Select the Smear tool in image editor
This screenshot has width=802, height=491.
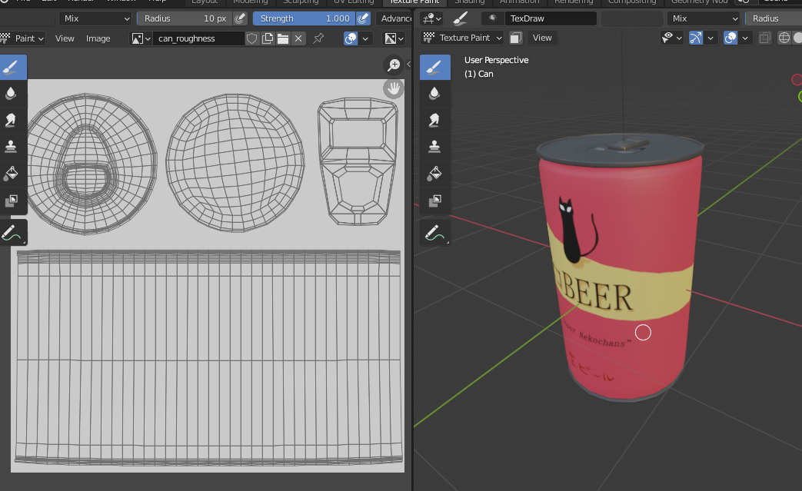[12, 120]
